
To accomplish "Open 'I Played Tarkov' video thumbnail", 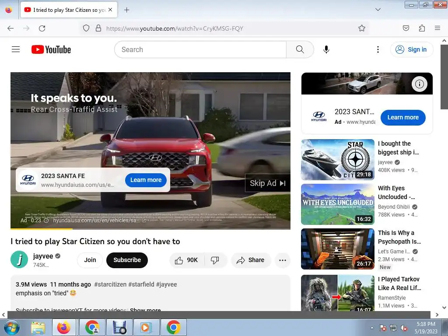I will (x=337, y=293).
